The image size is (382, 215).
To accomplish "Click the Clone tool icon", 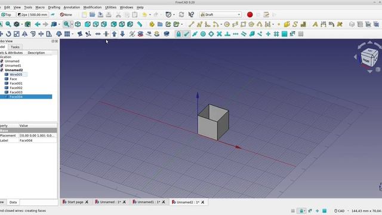I will pos(58,34).
